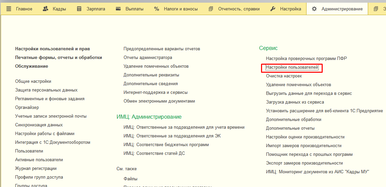This screenshot has width=386, height=187.
Task: Open Профили групп доступа
Action: coord(39,177)
